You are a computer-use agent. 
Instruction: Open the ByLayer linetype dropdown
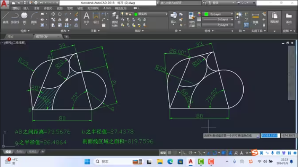[x=232, y=25]
